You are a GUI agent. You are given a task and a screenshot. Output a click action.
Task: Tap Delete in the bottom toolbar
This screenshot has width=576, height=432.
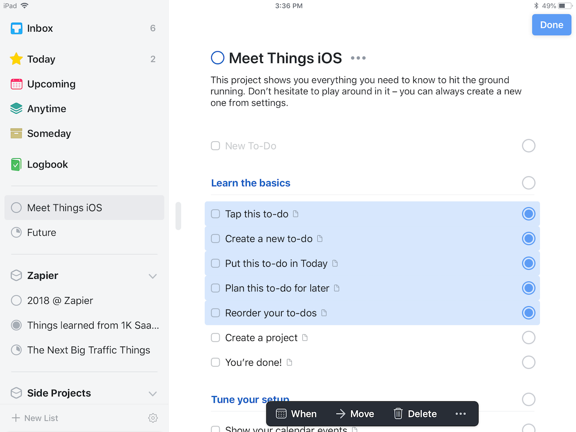point(415,414)
